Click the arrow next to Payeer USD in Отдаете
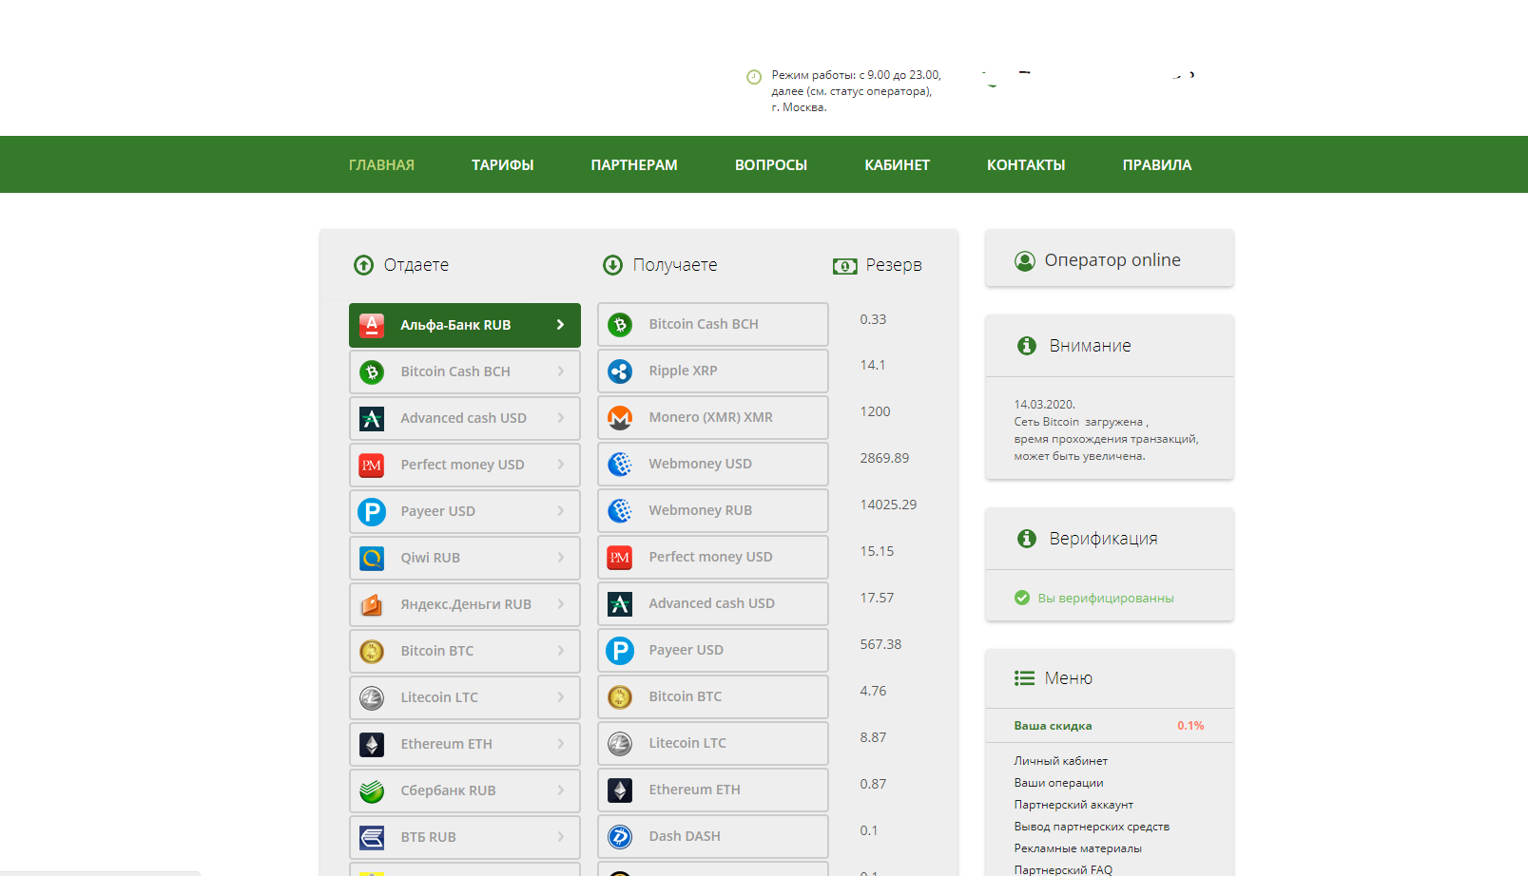Screen dimensions: 1528x876 pos(560,511)
